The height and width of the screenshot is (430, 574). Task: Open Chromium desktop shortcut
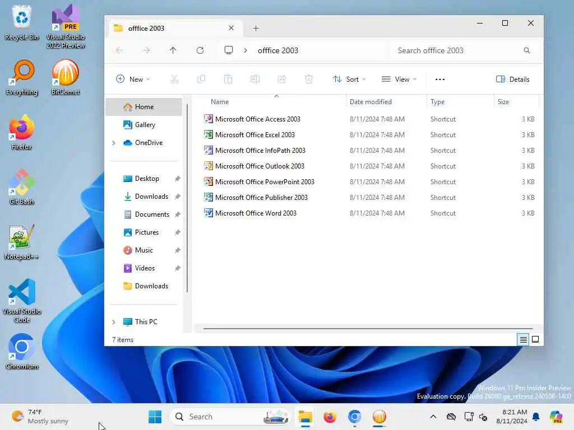(x=22, y=352)
